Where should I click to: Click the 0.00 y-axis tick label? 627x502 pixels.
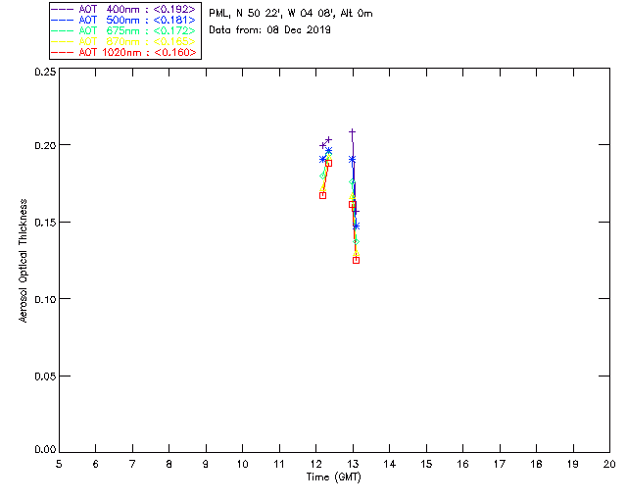[x=45, y=450]
